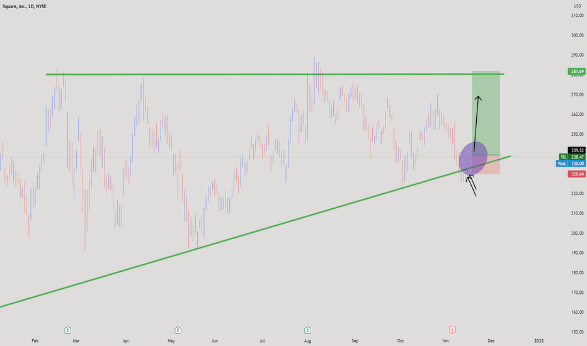
Task: Click the May label on time axis
Action: click(x=171, y=341)
